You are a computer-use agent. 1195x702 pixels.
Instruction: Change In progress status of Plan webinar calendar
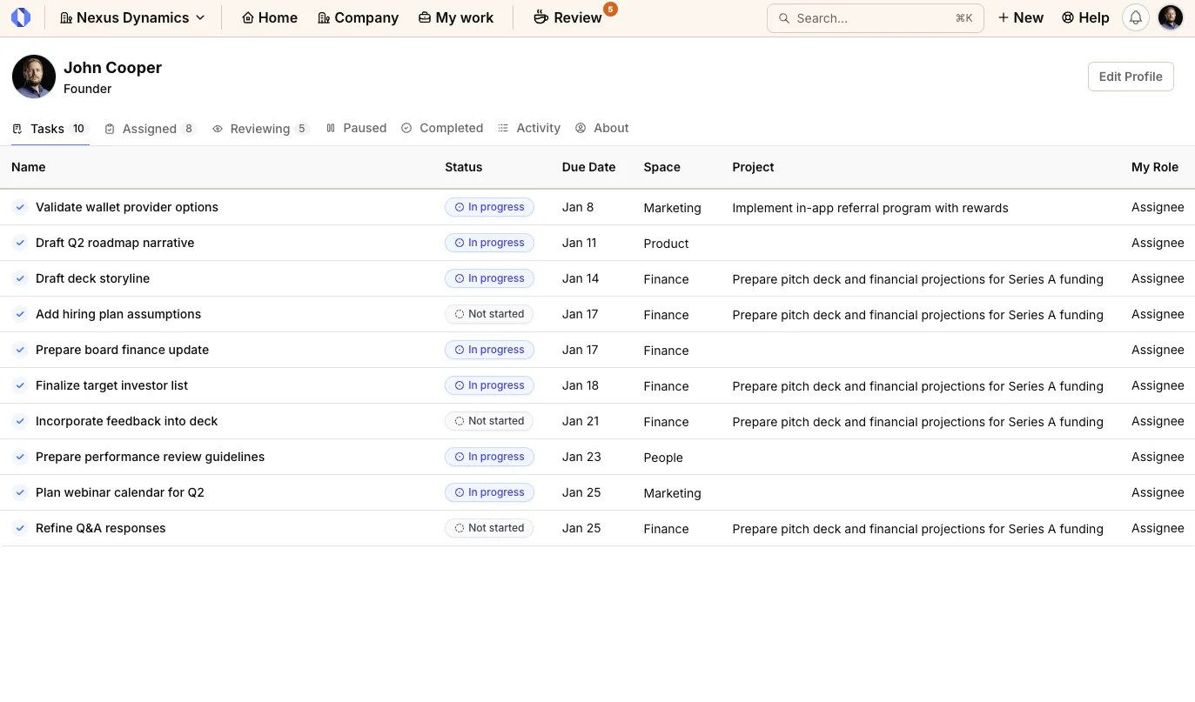[x=488, y=492]
